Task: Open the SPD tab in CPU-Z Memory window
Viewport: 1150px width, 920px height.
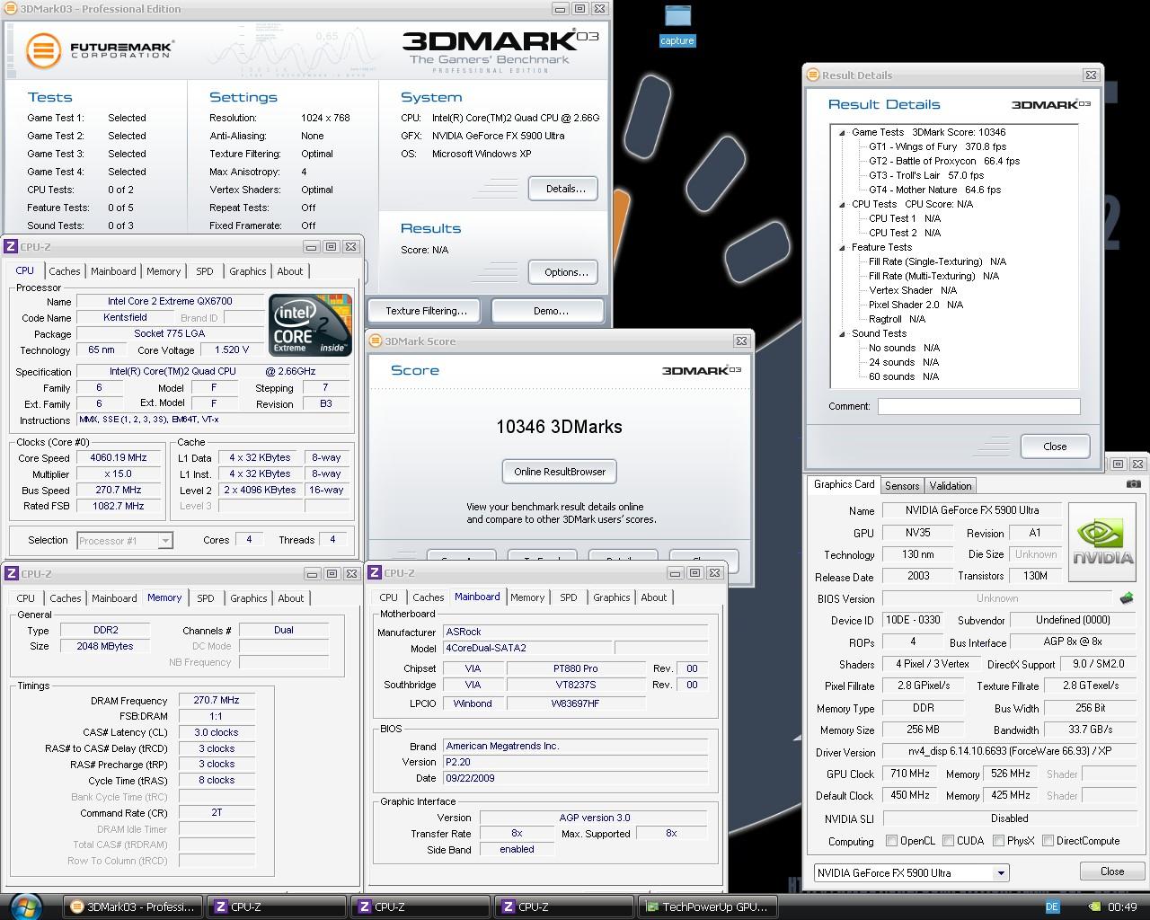Action: click(206, 598)
